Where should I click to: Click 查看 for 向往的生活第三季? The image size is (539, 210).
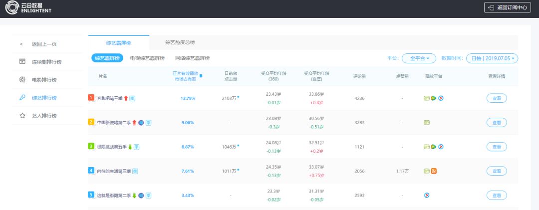(497, 171)
